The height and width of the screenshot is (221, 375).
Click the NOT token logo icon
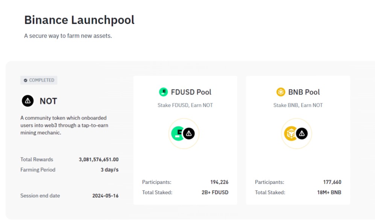tap(28, 101)
